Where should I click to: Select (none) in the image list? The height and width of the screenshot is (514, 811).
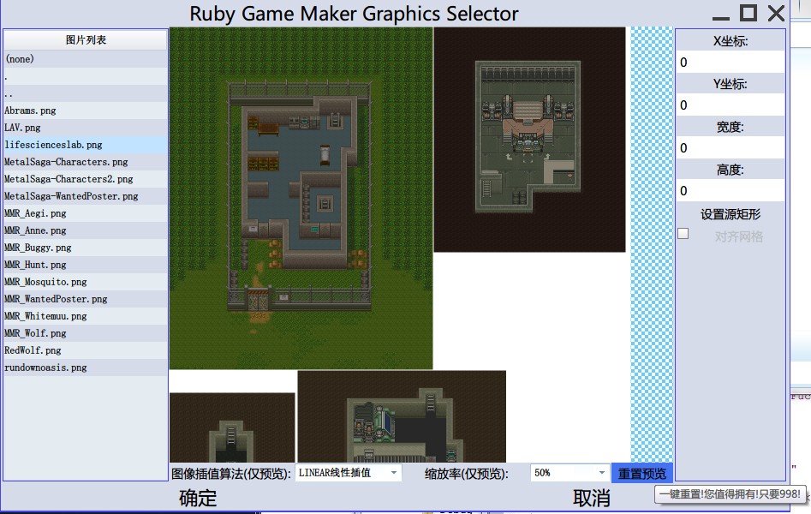click(86, 59)
